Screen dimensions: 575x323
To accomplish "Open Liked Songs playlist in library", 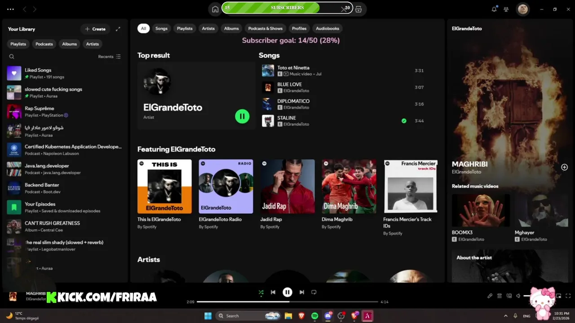I will pos(65,73).
